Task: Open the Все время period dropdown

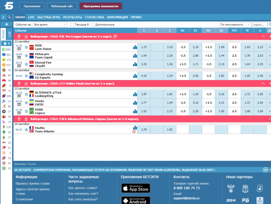Action: coord(50,25)
